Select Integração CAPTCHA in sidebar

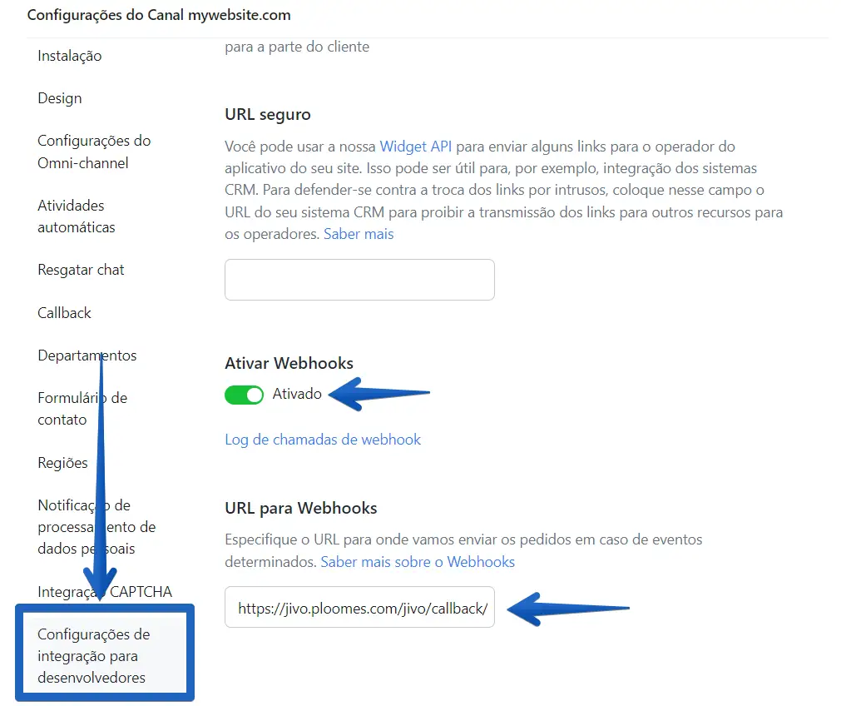pyautogui.click(x=105, y=592)
